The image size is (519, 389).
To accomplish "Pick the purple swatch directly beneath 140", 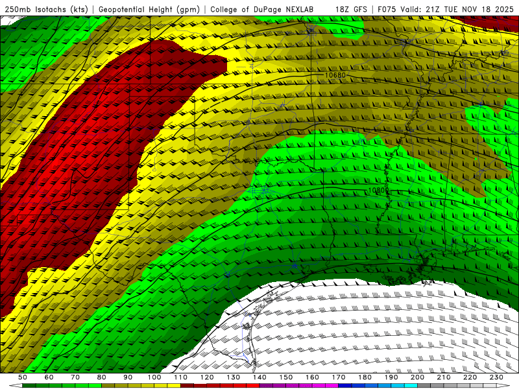I will (x=266, y=386).
